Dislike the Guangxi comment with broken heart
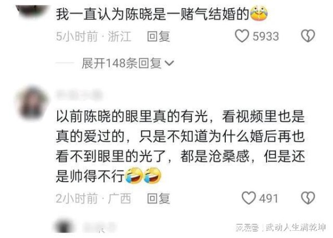 (x=308, y=198)
